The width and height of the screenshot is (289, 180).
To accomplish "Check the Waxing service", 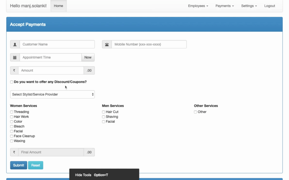I will [x=12, y=141].
